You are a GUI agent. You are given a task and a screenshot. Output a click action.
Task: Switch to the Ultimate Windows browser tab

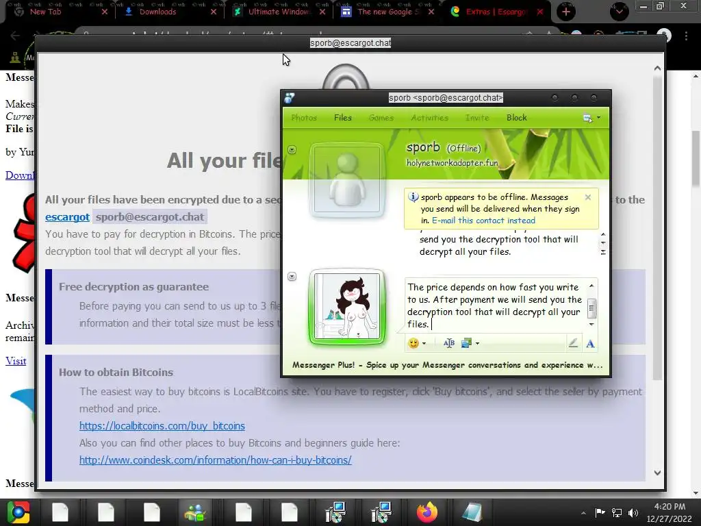279,12
